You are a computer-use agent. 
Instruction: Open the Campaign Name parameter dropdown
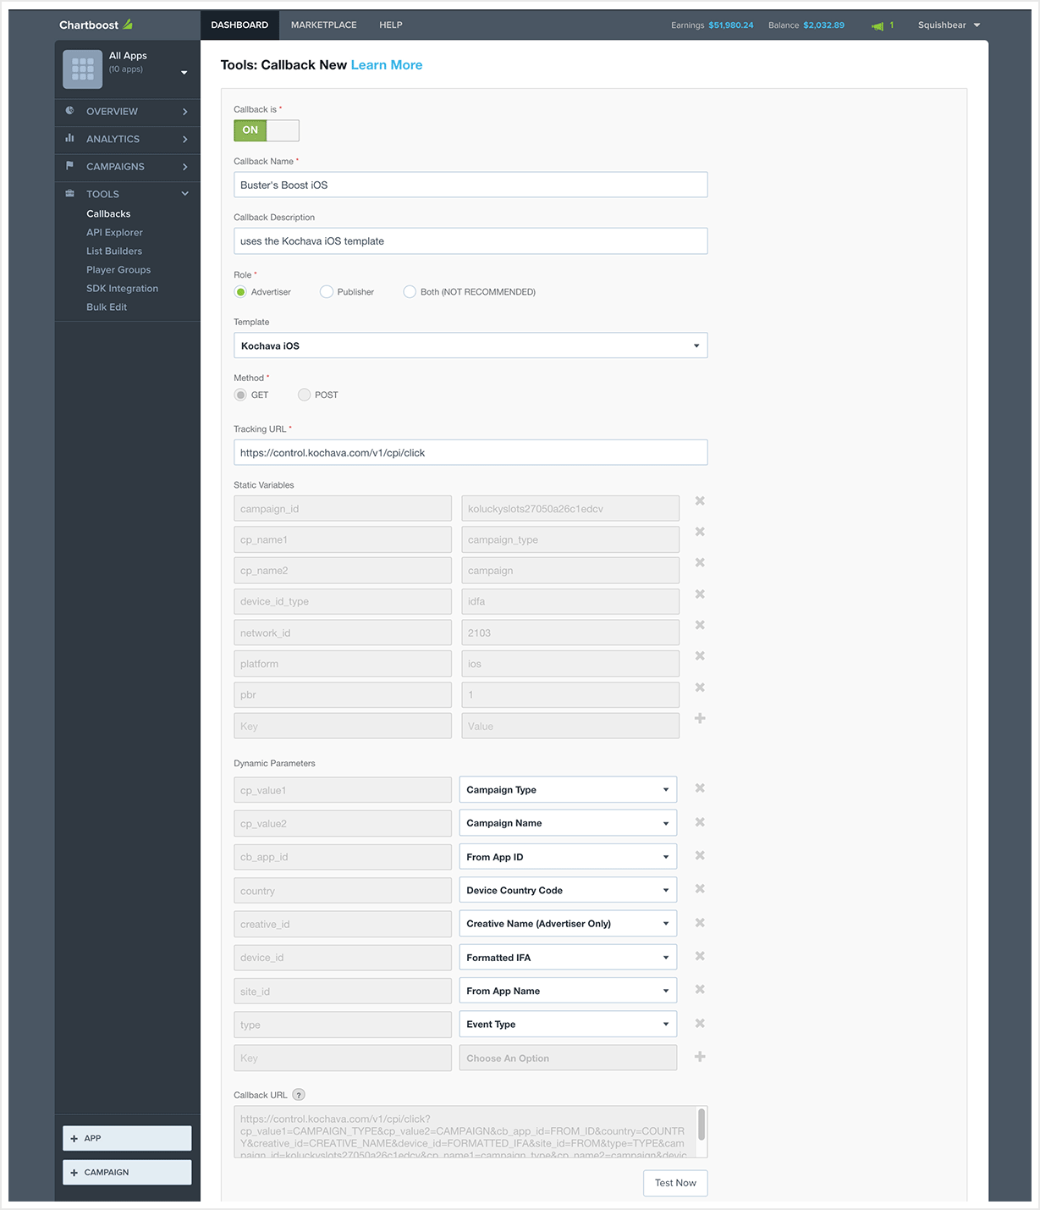click(568, 823)
